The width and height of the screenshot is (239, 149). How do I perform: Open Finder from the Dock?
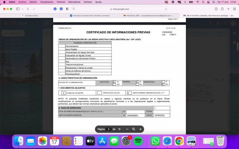(x=19, y=141)
